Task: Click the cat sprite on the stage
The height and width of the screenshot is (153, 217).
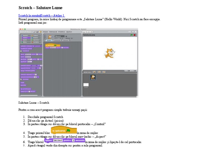Action: pos(109,53)
